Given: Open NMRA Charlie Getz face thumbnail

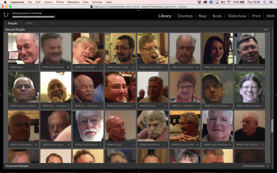Looking at the screenshot, I should [185, 48].
